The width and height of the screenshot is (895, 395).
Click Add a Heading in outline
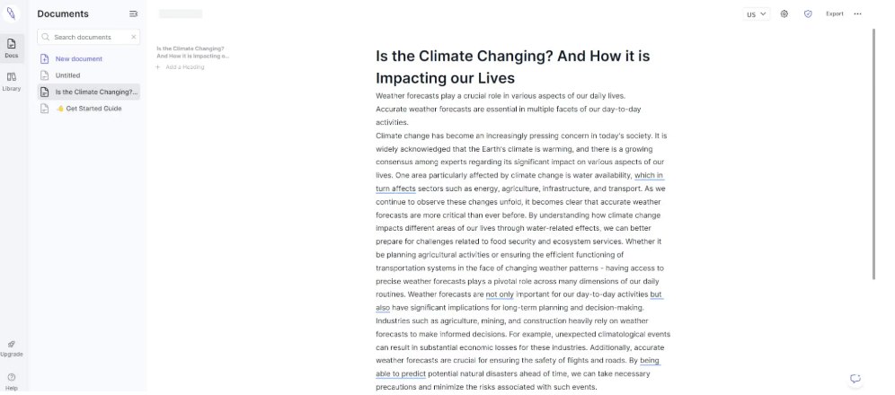pos(184,67)
